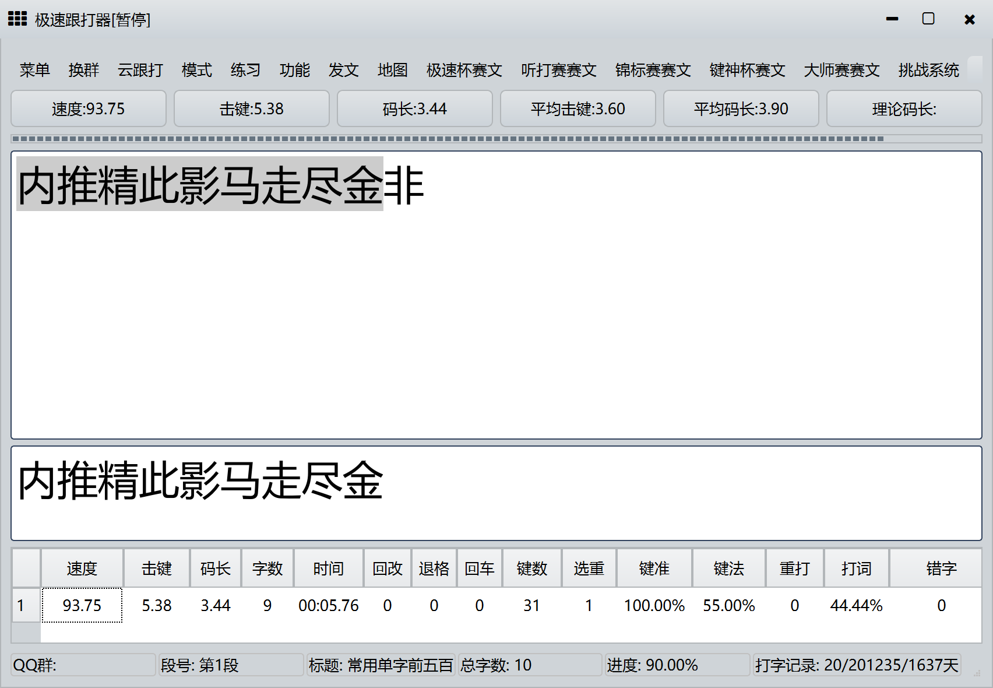Click the source text display area
This screenshot has height=688, width=993.
pyautogui.click(x=496, y=295)
